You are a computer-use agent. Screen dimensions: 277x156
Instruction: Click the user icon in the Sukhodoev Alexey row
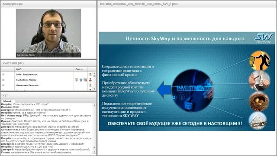click(x=90, y=80)
